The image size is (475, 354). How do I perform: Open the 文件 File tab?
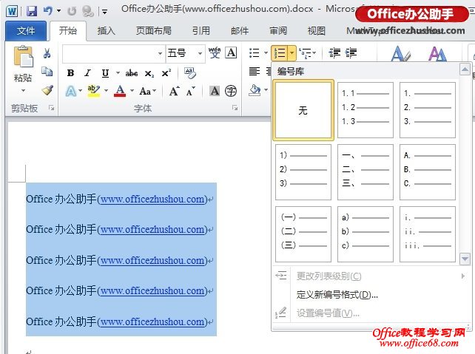point(26,31)
